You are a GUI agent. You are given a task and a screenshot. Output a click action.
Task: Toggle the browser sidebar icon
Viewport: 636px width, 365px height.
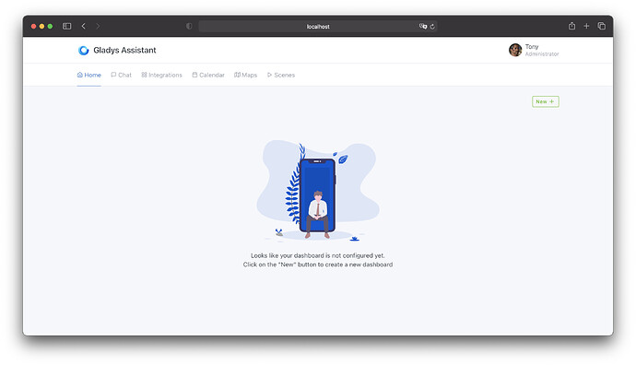click(x=67, y=26)
